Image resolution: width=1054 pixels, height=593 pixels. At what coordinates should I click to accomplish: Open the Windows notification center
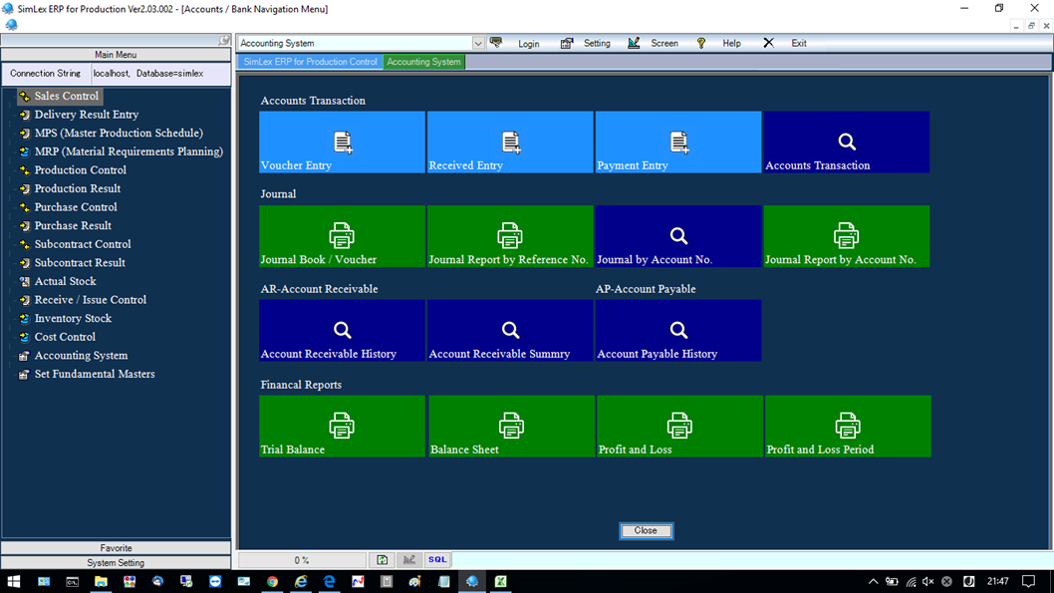(1028, 582)
